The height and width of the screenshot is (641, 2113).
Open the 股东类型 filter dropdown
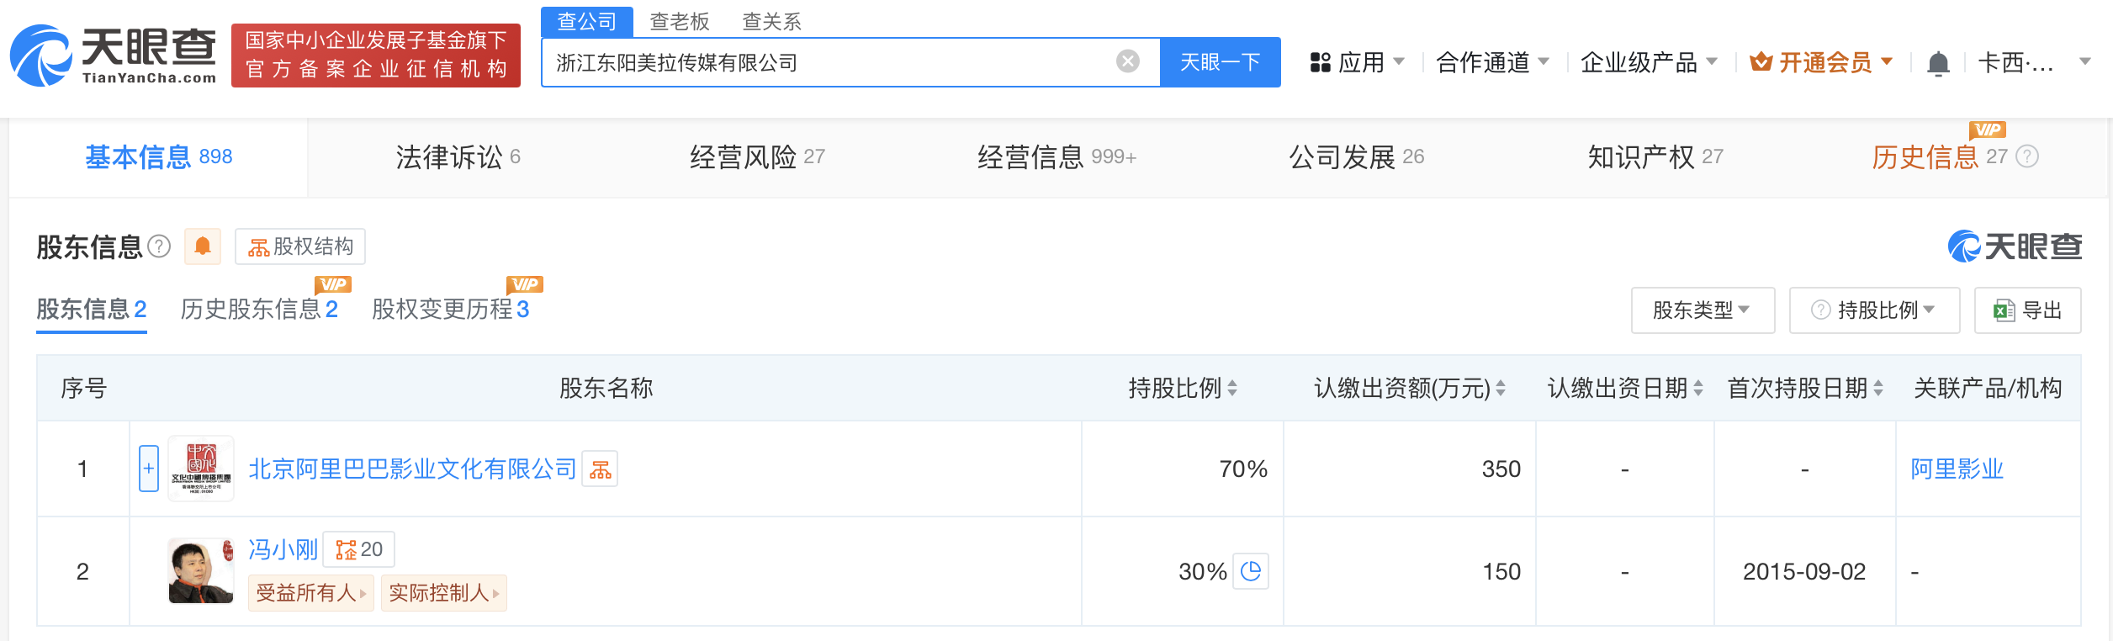(1703, 310)
